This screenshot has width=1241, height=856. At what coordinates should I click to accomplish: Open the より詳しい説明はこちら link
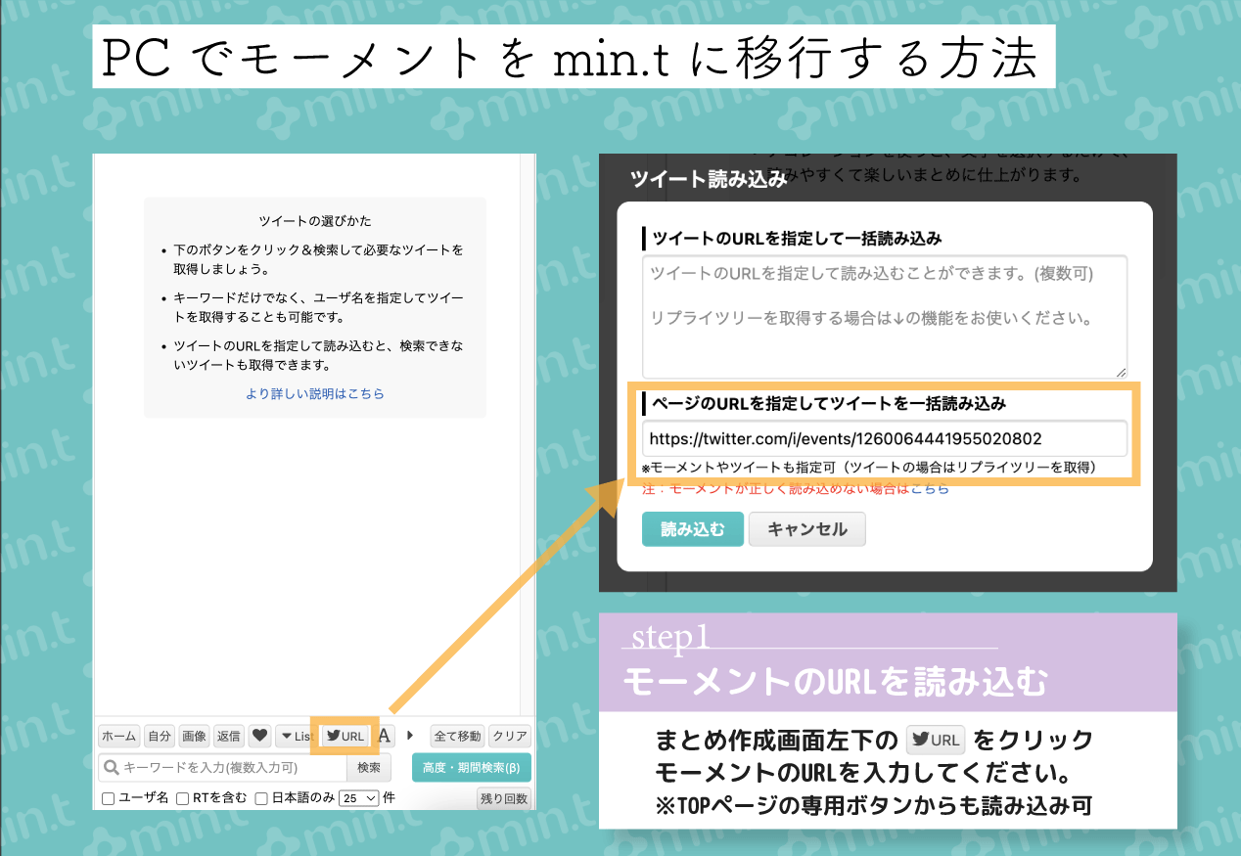(315, 393)
